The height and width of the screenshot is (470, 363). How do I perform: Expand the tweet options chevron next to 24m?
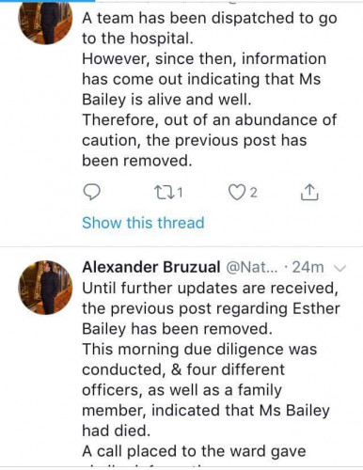pyautogui.click(x=339, y=268)
